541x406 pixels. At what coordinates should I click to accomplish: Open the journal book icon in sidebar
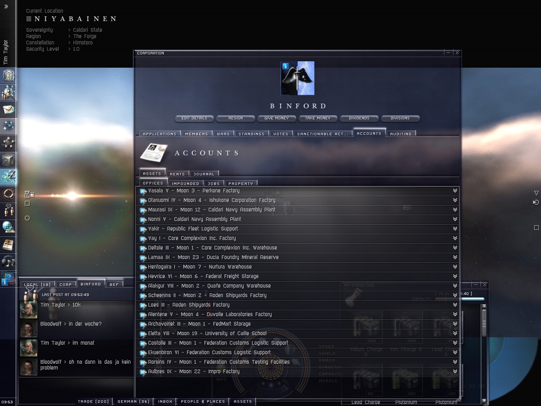pos(8,244)
